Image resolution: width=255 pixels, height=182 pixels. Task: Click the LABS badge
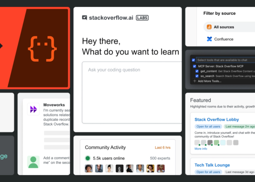tap(142, 18)
